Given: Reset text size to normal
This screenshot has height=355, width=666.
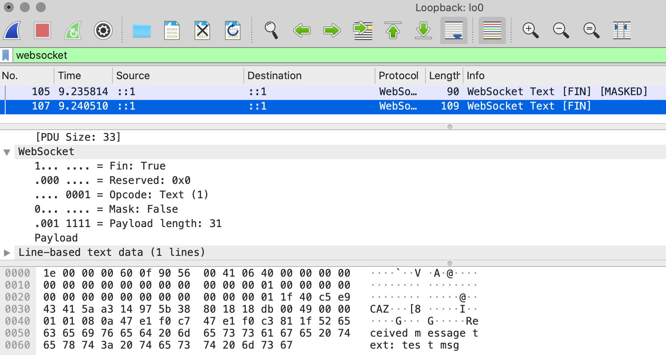Looking at the screenshot, I should [592, 30].
